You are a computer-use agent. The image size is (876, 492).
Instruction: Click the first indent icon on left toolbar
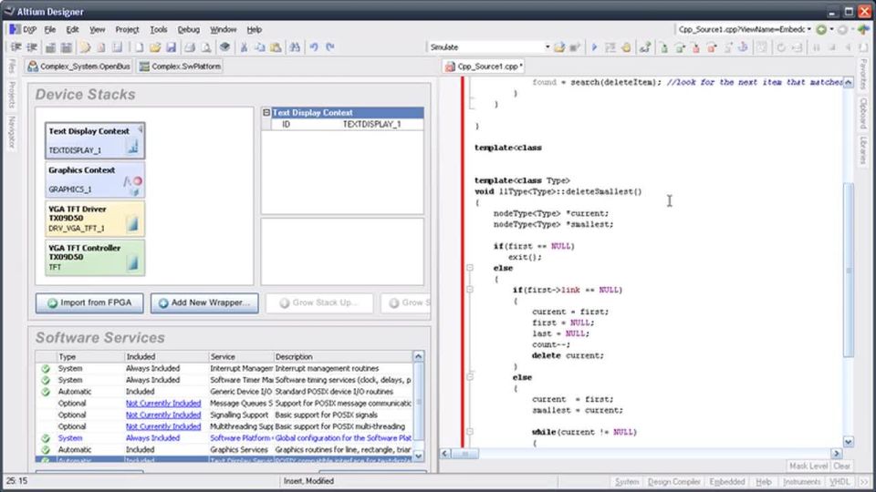pos(16,47)
